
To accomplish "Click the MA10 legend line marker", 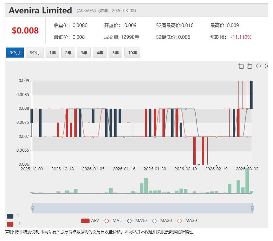I will (x=130, y=221).
